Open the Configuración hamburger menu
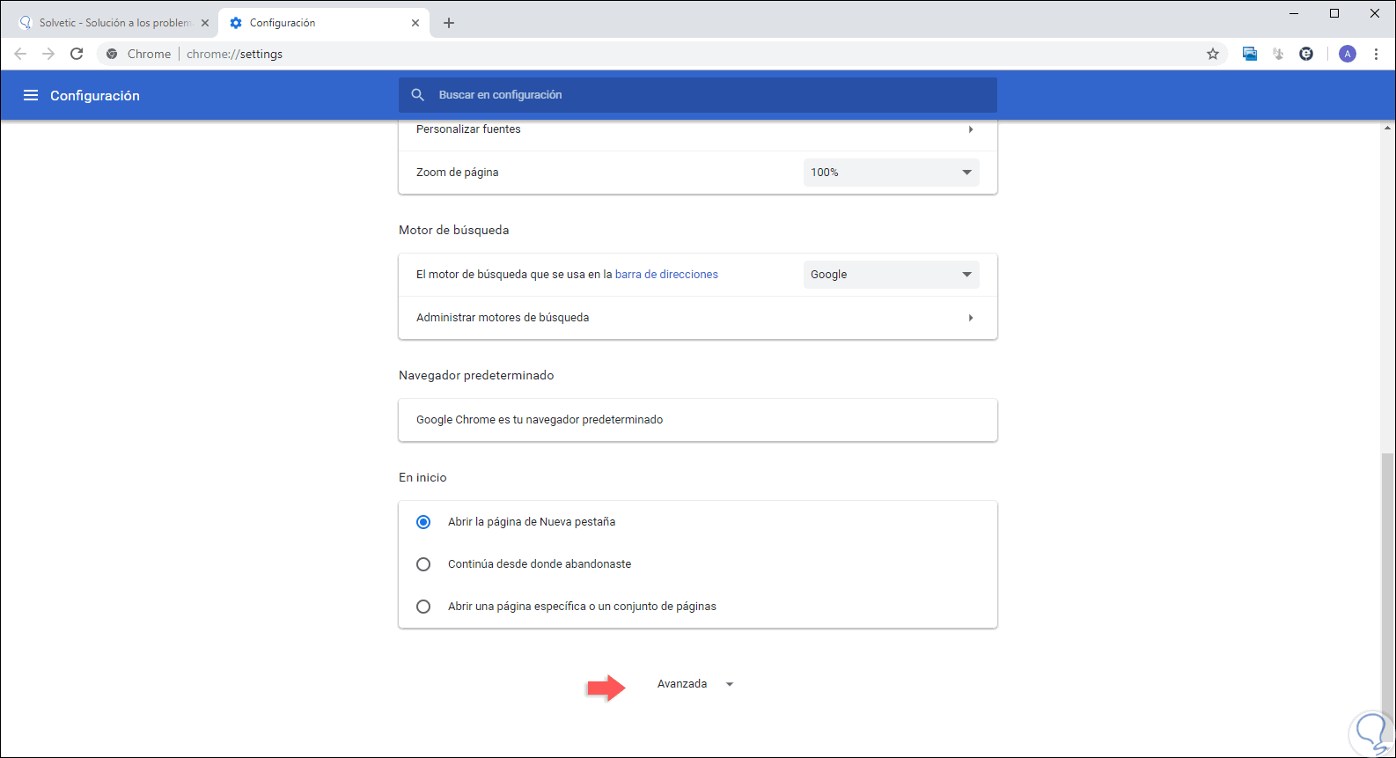Image resolution: width=1396 pixels, height=758 pixels. pyautogui.click(x=31, y=95)
